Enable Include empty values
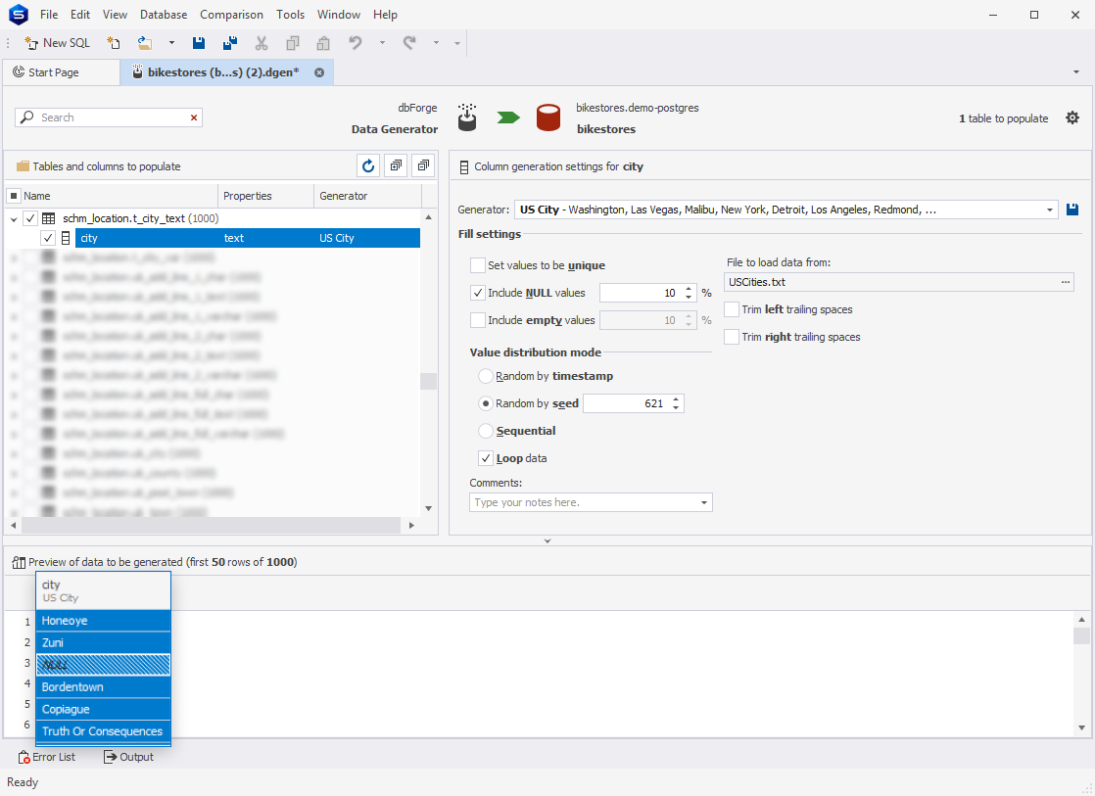The width and height of the screenshot is (1095, 796). [478, 320]
